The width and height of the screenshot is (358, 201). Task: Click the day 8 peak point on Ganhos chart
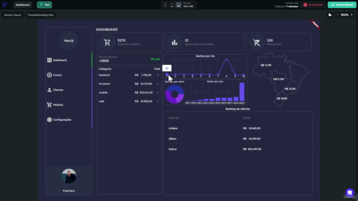pos(227,60)
